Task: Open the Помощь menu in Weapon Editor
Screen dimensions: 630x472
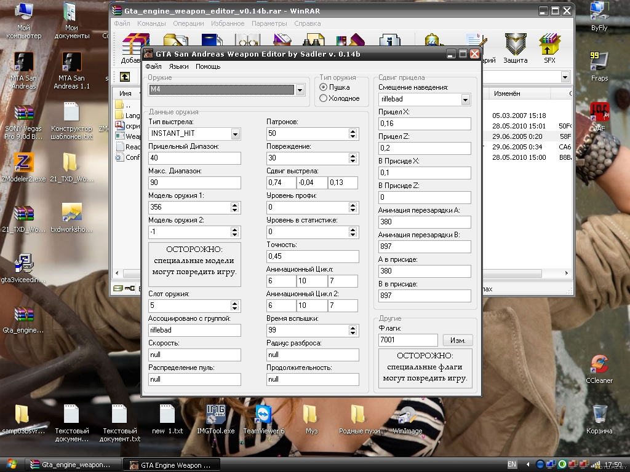Action: [x=208, y=66]
